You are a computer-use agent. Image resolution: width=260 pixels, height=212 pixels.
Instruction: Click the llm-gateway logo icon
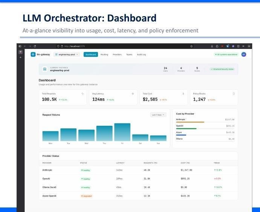(x=33, y=54)
